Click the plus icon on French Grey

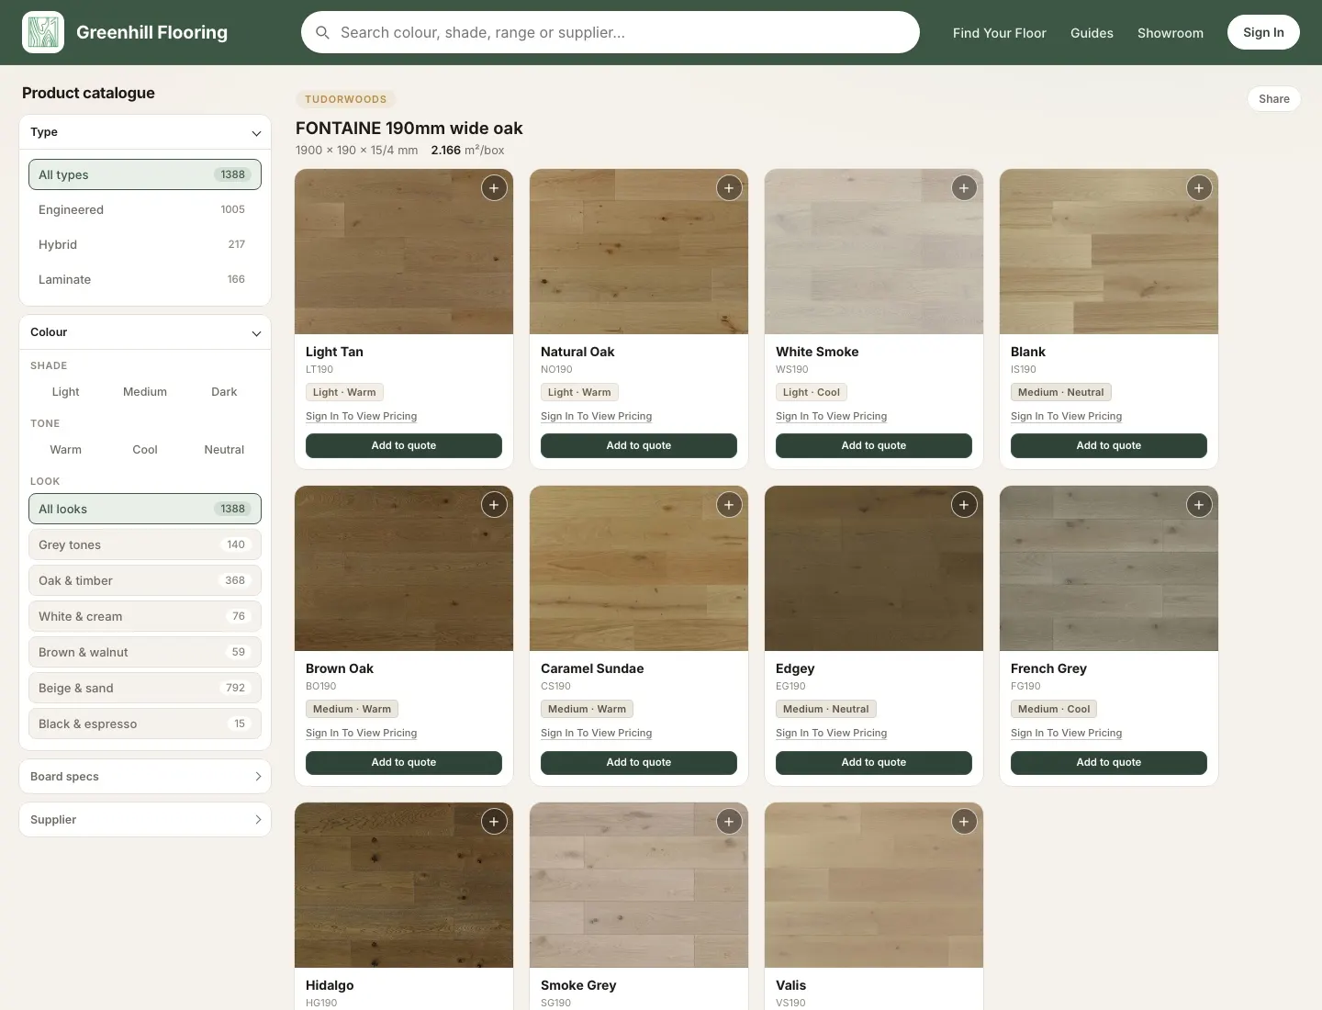[x=1199, y=505]
